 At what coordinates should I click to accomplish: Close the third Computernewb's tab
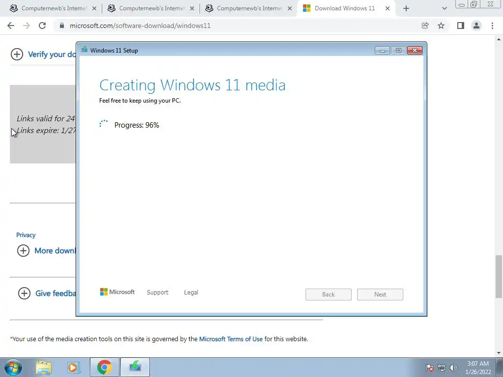[290, 9]
